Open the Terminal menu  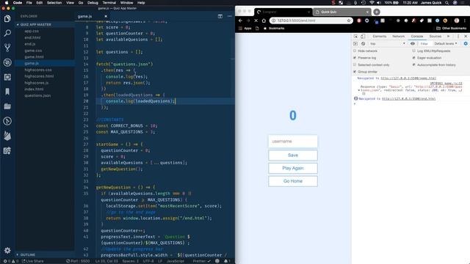coord(109,3)
